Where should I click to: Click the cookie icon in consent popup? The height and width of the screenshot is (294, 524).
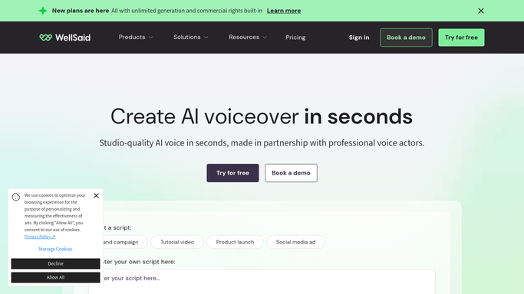coord(15,197)
